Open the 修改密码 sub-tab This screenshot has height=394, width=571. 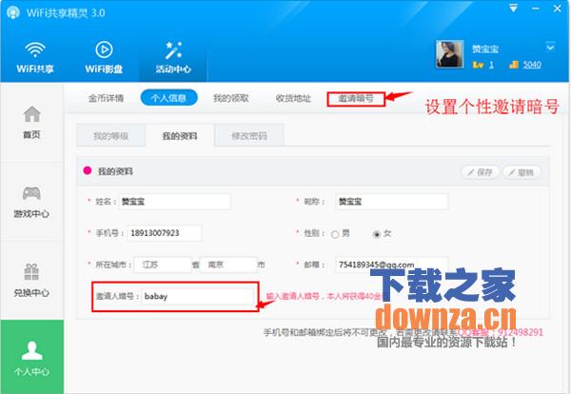pos(249,136)
